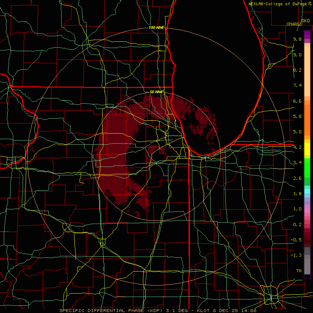Viewport: 313px width, 313px height.
Task: Select the purple top segment of color scale
Action: pos(307,35)
